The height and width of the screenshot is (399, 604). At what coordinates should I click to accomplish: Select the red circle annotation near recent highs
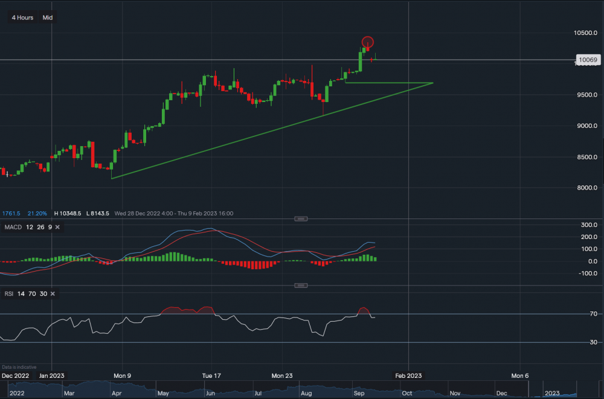pyautogui.click(x=367, y=42)
